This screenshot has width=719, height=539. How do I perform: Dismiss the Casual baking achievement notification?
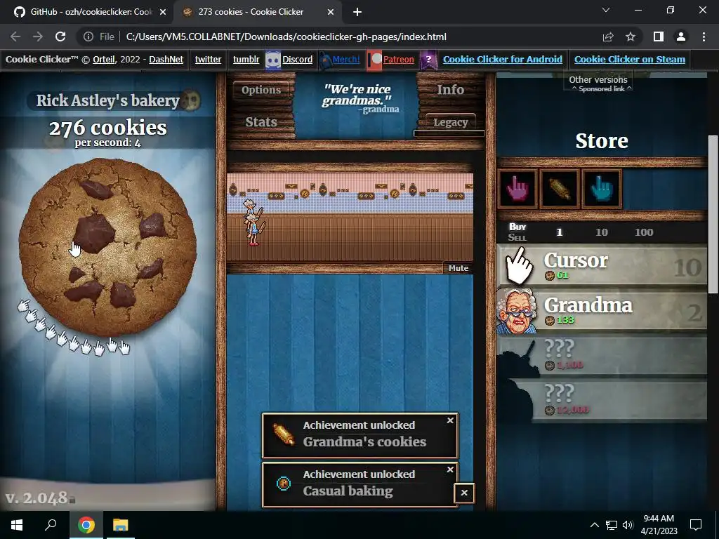pyautogui.click(x=450, y=470)
